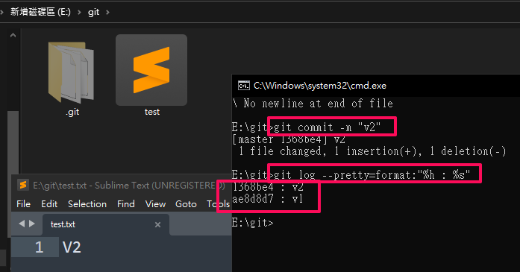Click the Explorer scroll-up arrow
This screenshot has height=272, width=520.
point(13,35)
